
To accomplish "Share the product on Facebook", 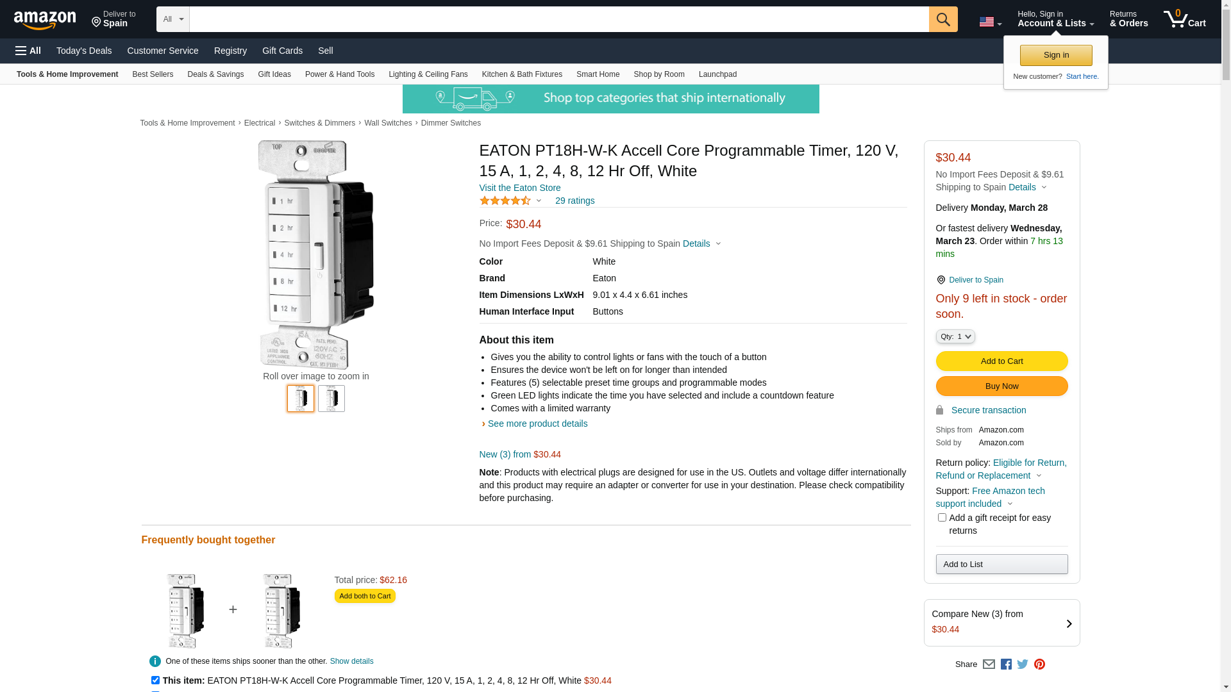I will point(1006,664).
